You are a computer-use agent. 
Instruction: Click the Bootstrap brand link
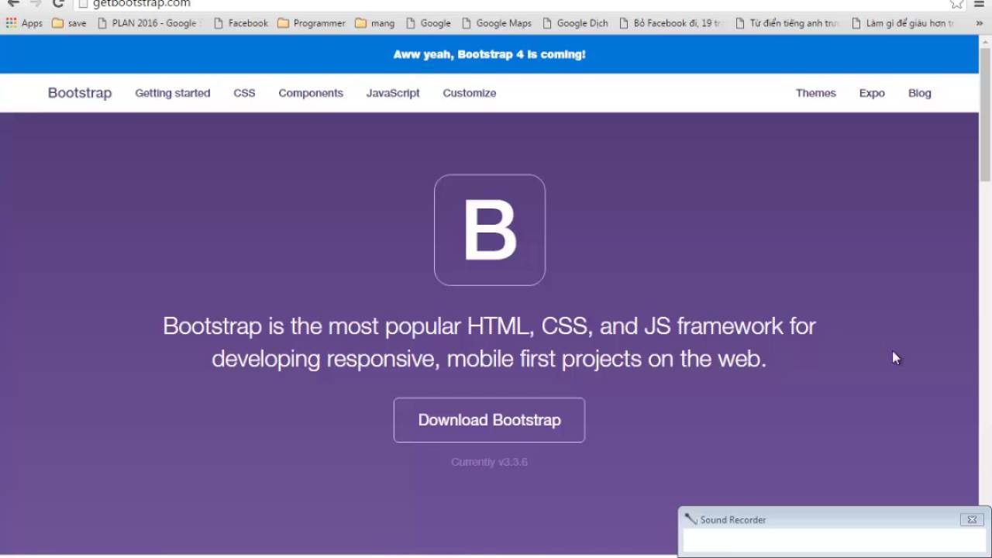(80, 93)
